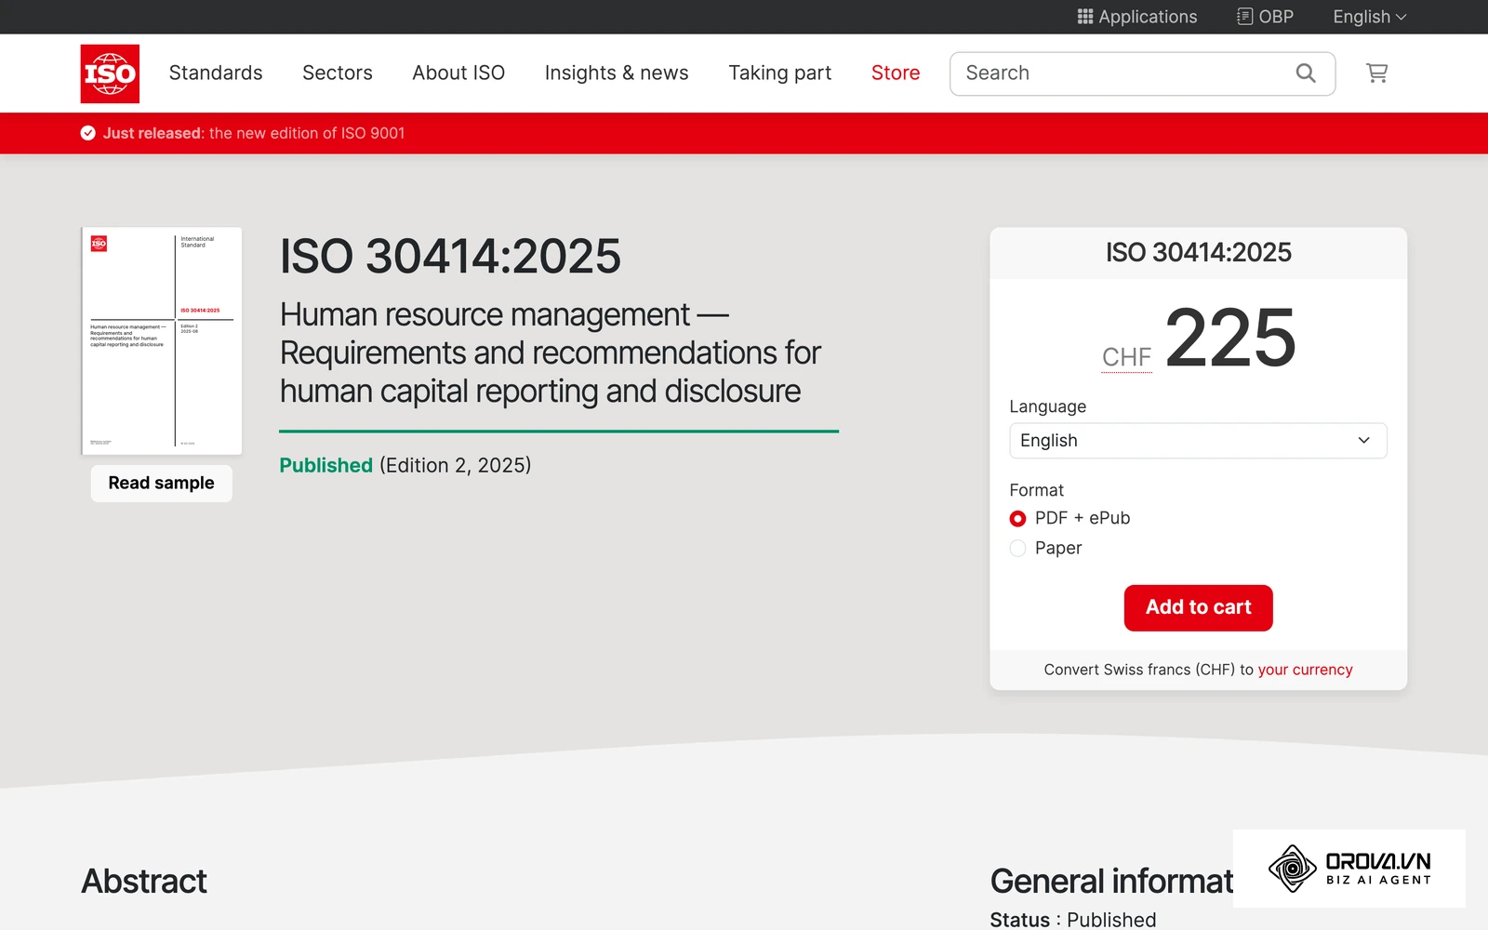
Task: Click the Add to cart button
Action: click(1198, 607)
